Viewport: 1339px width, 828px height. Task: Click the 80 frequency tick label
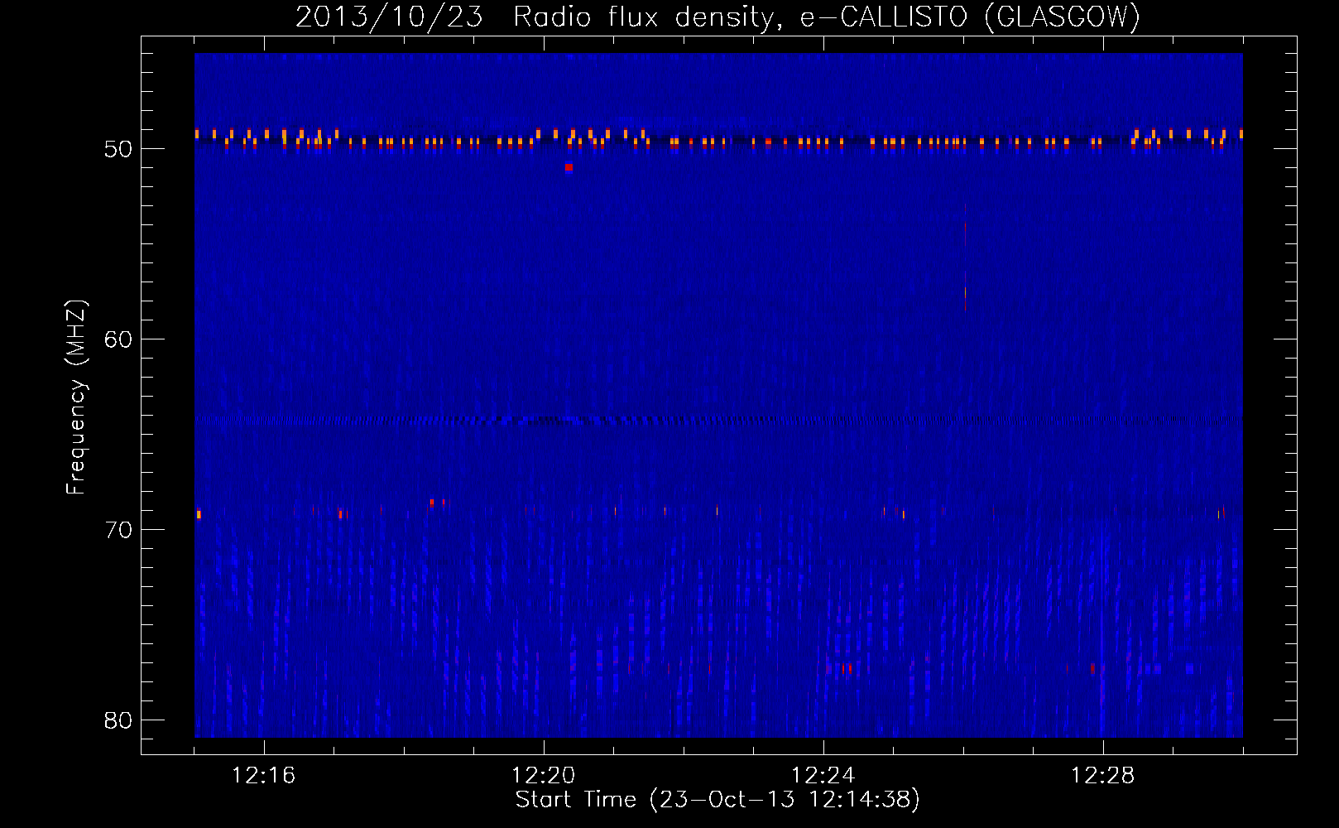coord(118,720)
